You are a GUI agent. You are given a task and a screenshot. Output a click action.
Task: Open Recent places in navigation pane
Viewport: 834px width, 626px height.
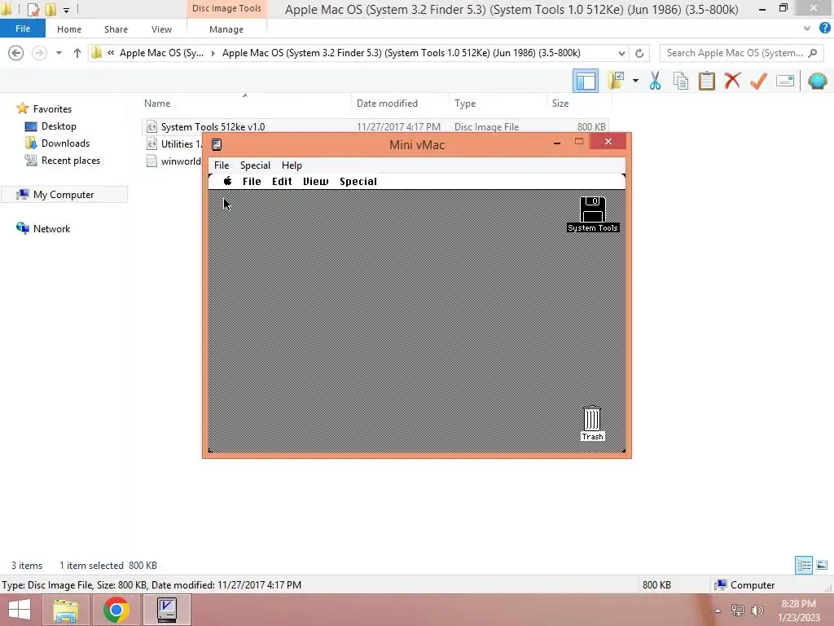coord(70,161)
